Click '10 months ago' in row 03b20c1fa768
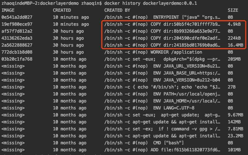This screenshot has height=155, width=248. coord(70,59)
